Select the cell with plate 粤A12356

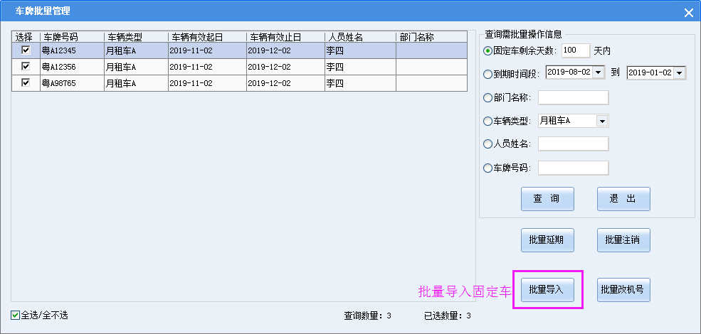click(x=72, y=67)
